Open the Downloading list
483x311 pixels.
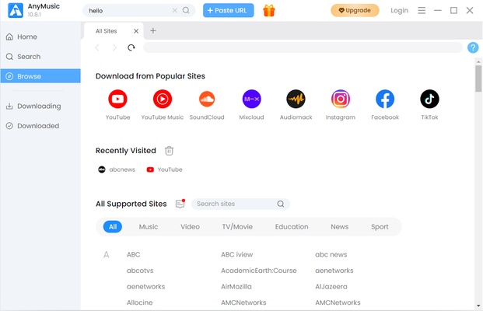point(40,106)
